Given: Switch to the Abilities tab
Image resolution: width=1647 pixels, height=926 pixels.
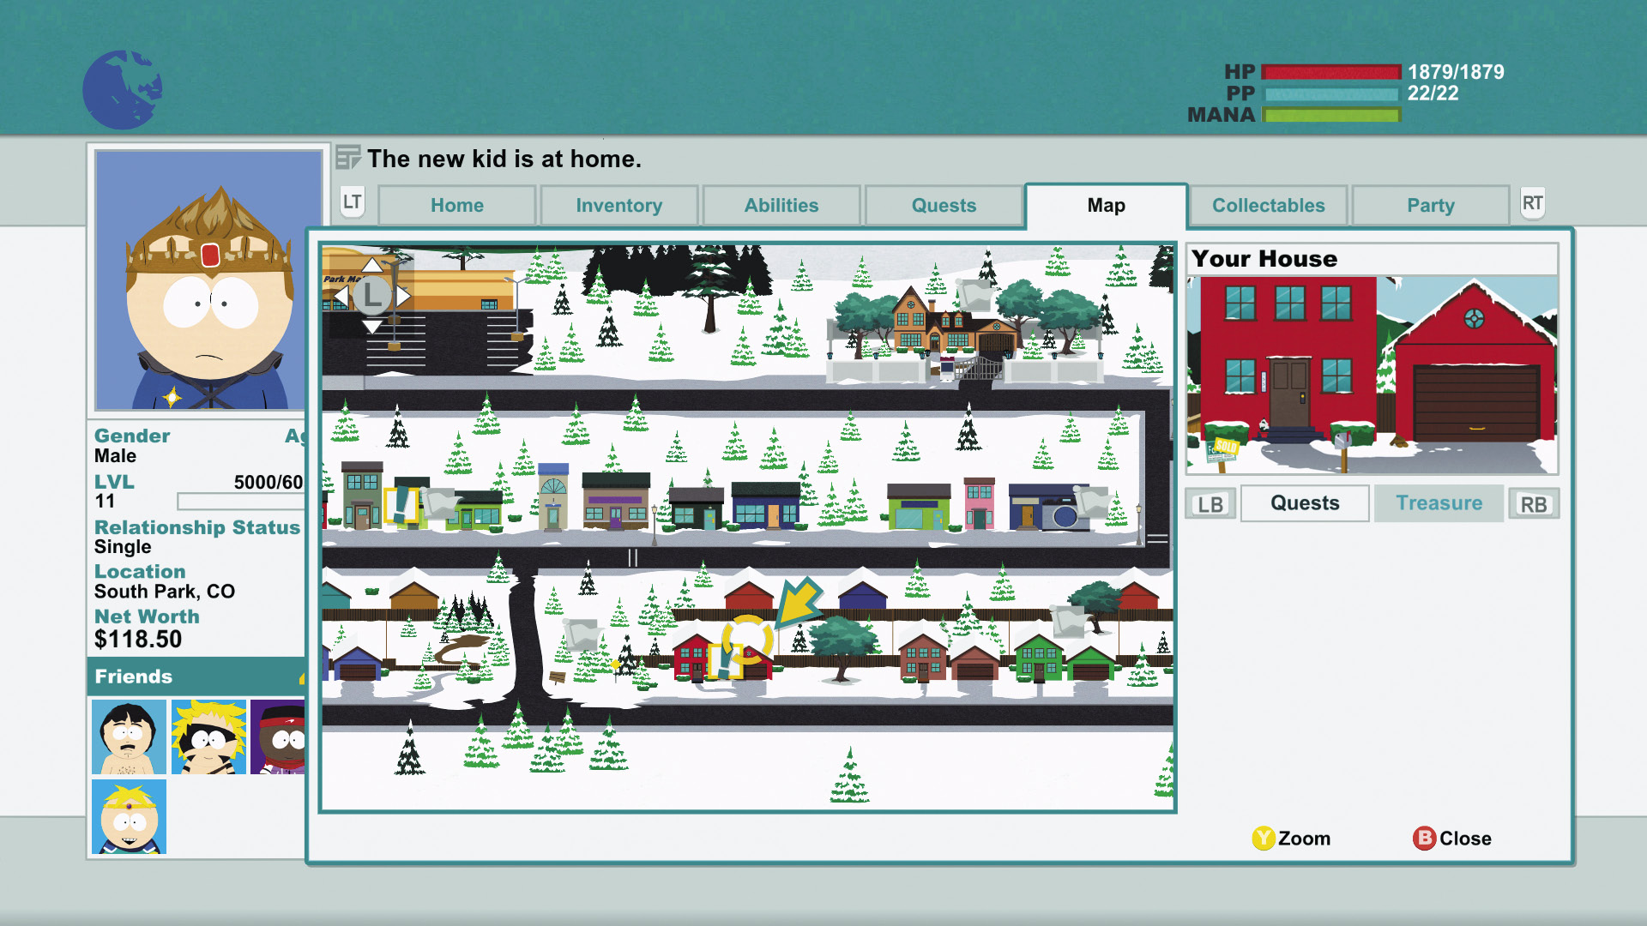Looking at the screenshot, I should (781, 206).
